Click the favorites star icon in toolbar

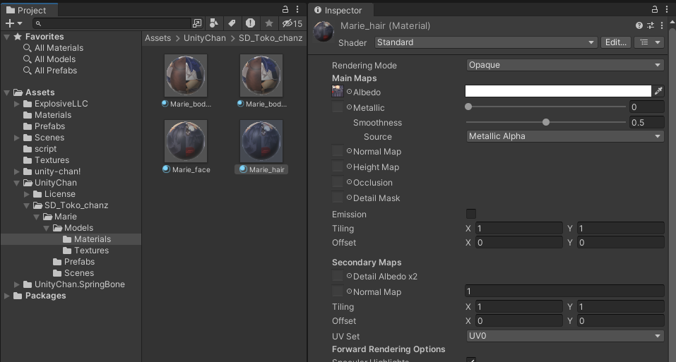coord(269,23)
